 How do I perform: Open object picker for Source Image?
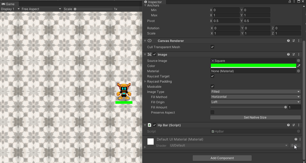coord(298,61)
